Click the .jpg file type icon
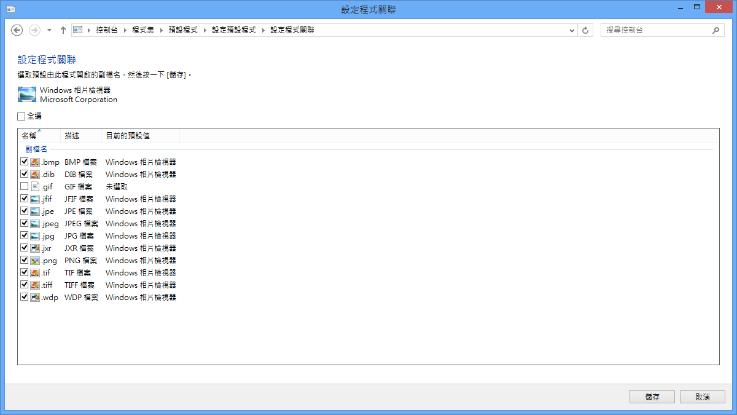 [x=35, y=235]
